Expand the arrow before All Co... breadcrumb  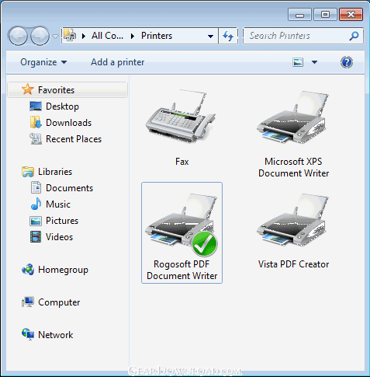tap(84, 36)
